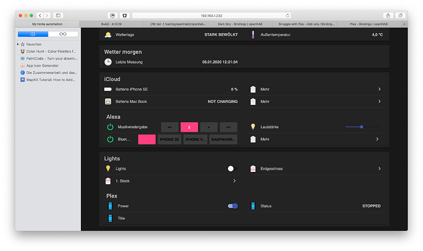Click the Erdgeschoss floor icon
The image size is (423, 251).
(253, 169)
